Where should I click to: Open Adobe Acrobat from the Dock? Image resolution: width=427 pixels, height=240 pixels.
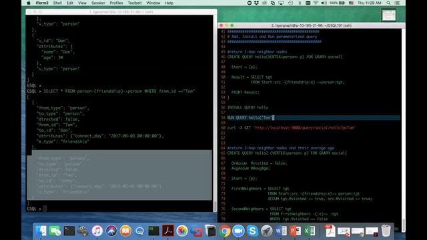(167, 231)
